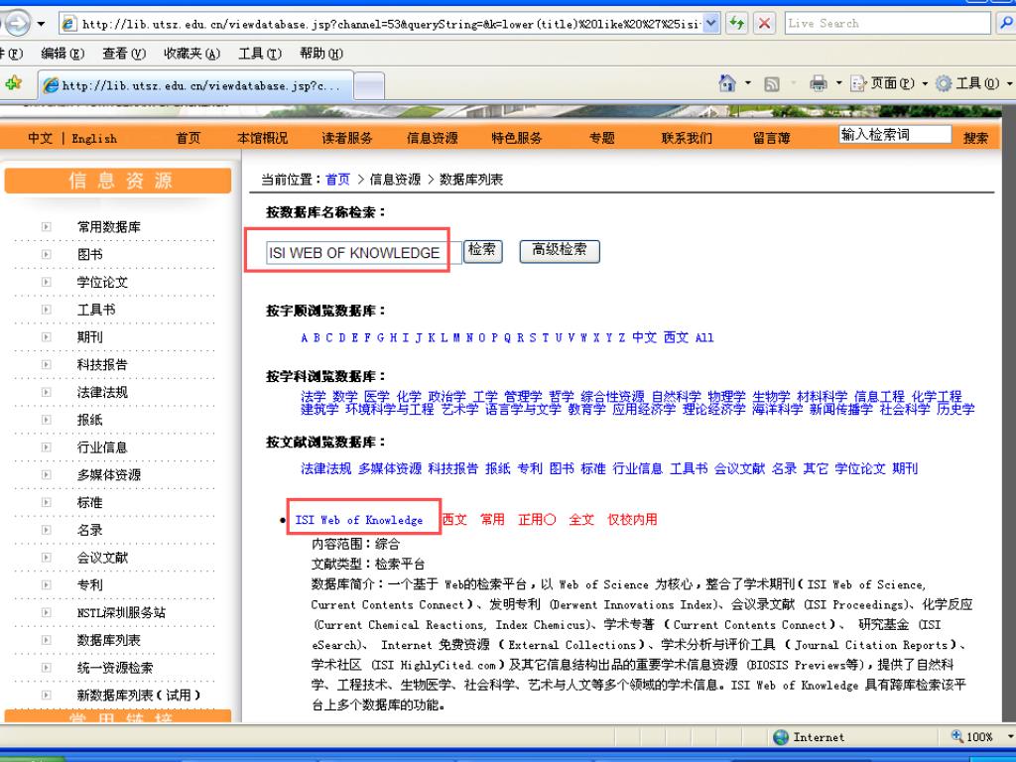
Task: Click the 页面(P) page icon
Action: point(858,83)
